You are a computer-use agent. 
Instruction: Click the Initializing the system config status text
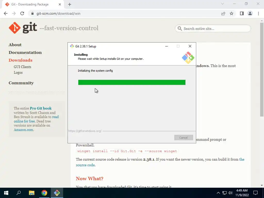pyautogui.click(x=95, y=71)
